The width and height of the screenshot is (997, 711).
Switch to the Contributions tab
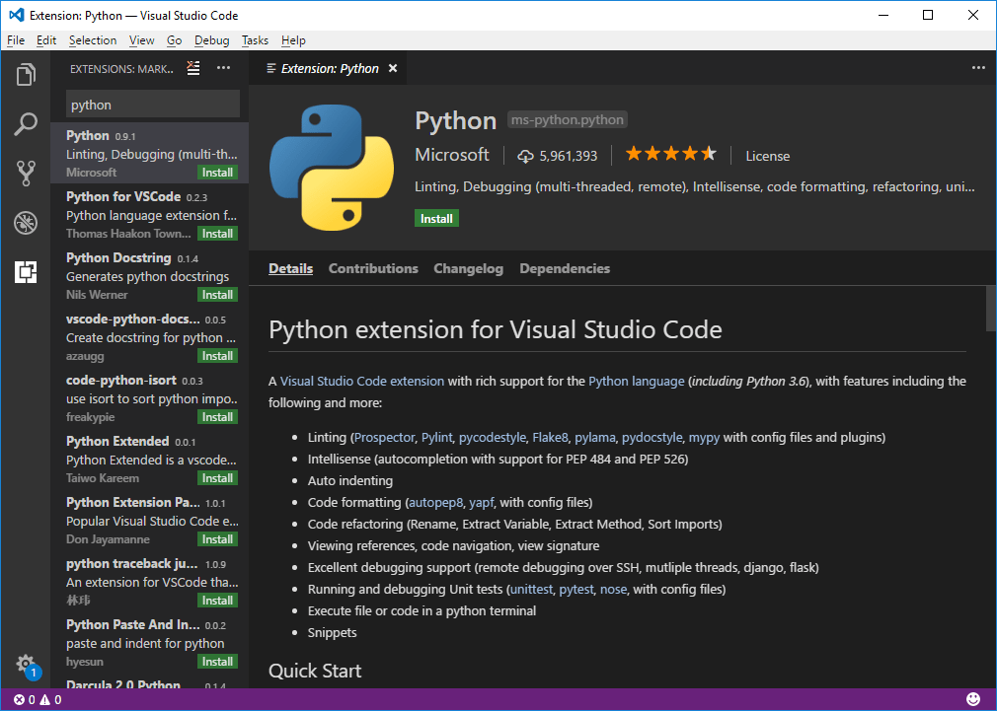373,268
